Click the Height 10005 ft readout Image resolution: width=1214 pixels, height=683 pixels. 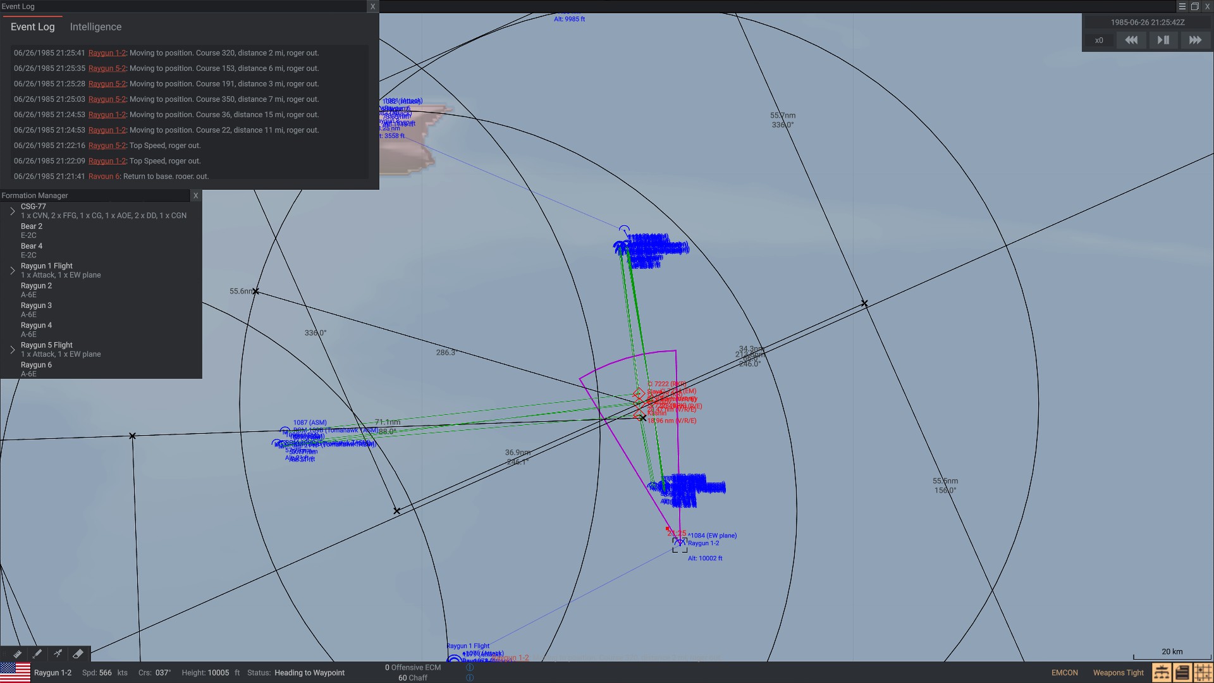(211, 673)
